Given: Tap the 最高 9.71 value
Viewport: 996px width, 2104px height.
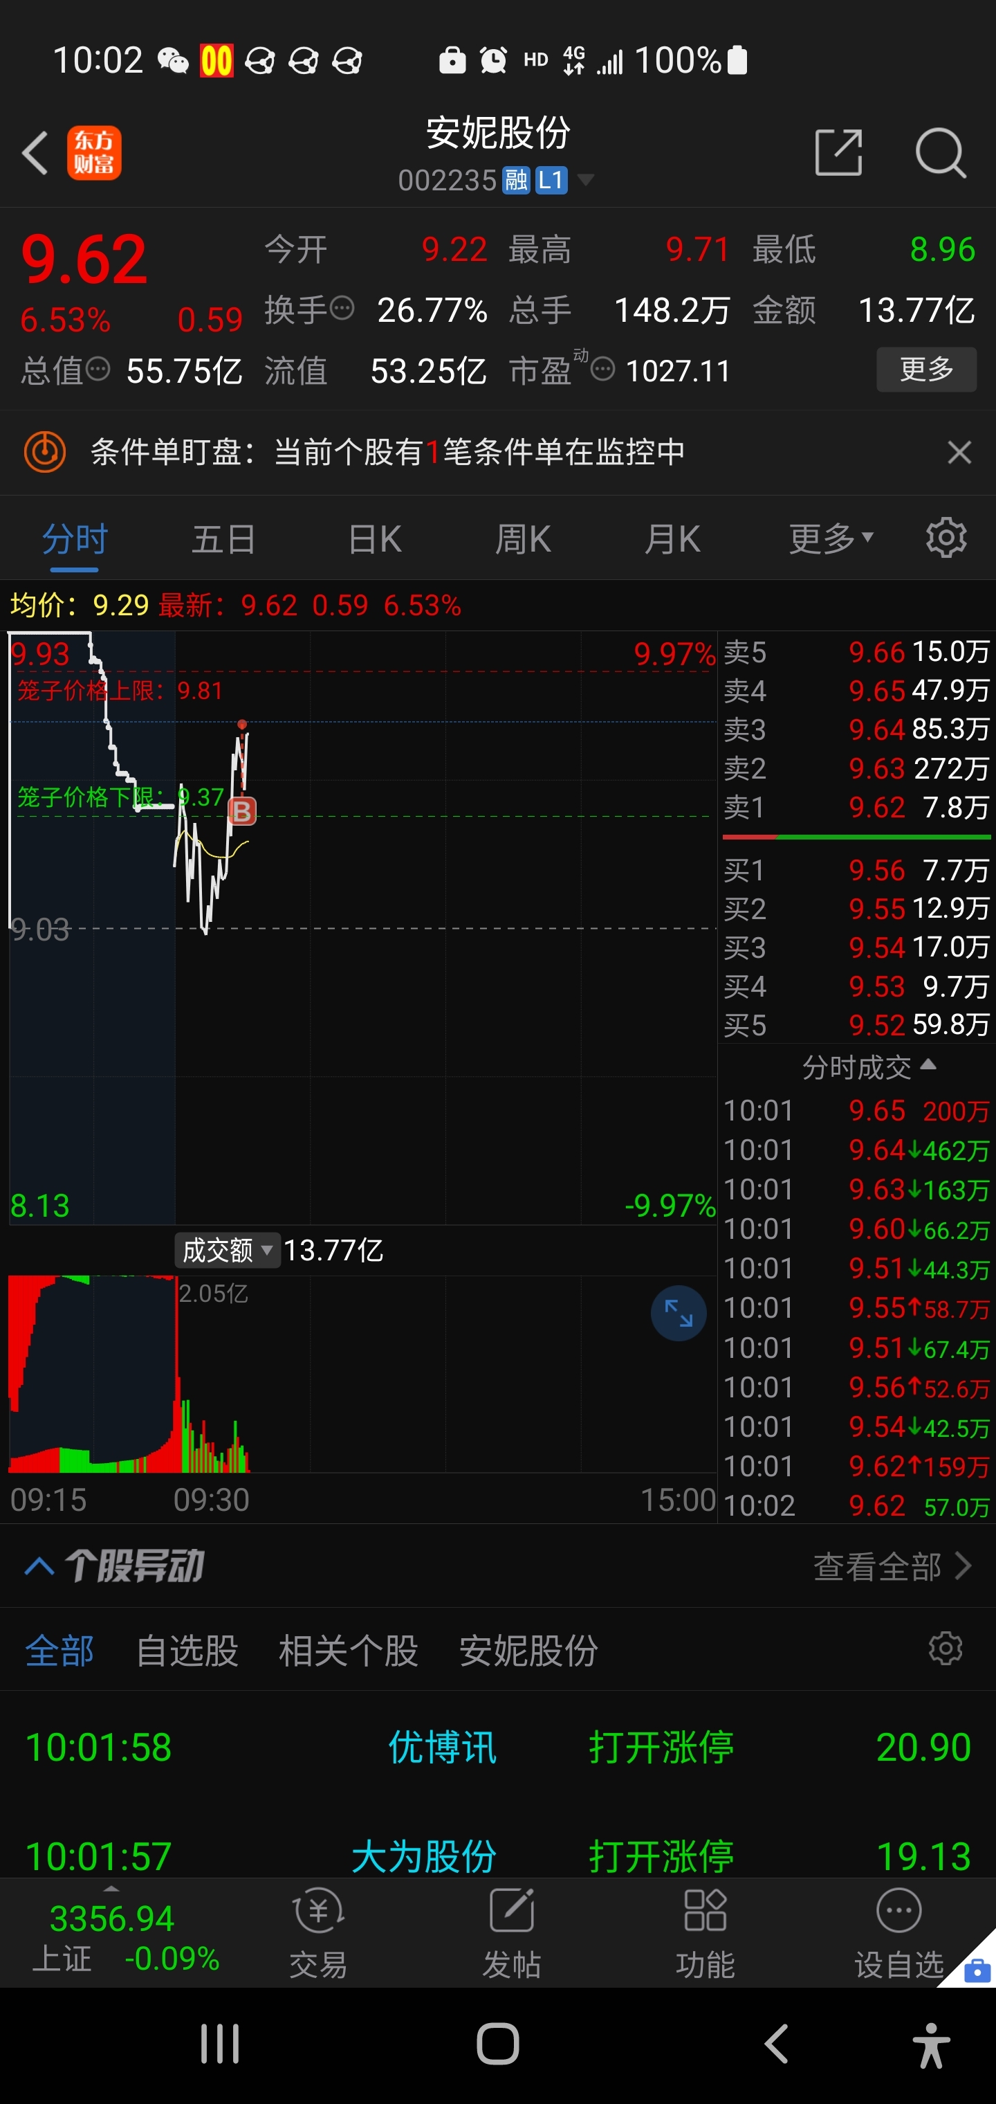Looking at the screenshot, I should click(x=697, y=249).
